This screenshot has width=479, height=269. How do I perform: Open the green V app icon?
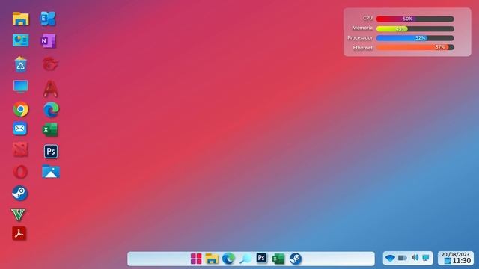(x=18, y=214)
